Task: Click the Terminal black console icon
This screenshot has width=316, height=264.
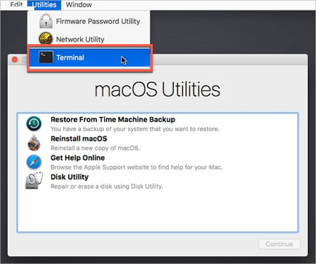Action: (46, 57)
